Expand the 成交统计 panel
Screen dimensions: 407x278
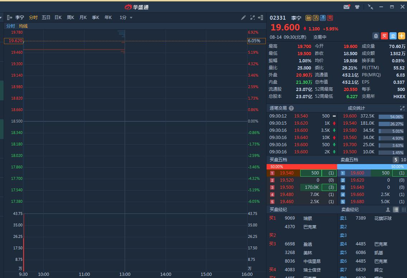coord(402,108)
